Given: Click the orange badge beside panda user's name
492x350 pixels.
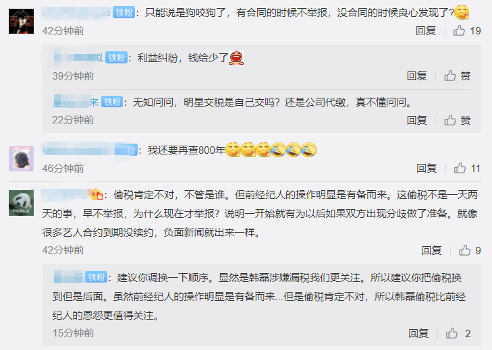Looking at the screenshot, I should [x=96, y=194].
